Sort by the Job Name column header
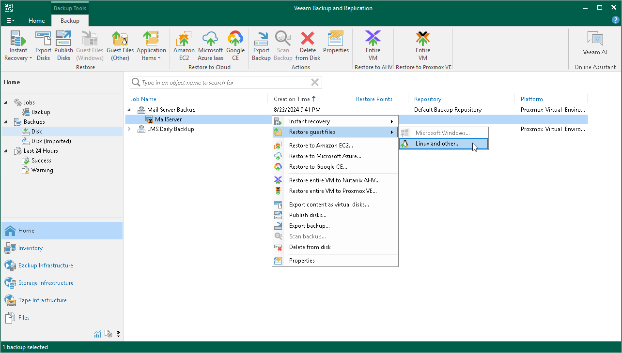This screenshot has height=353, width=622. 143,99
